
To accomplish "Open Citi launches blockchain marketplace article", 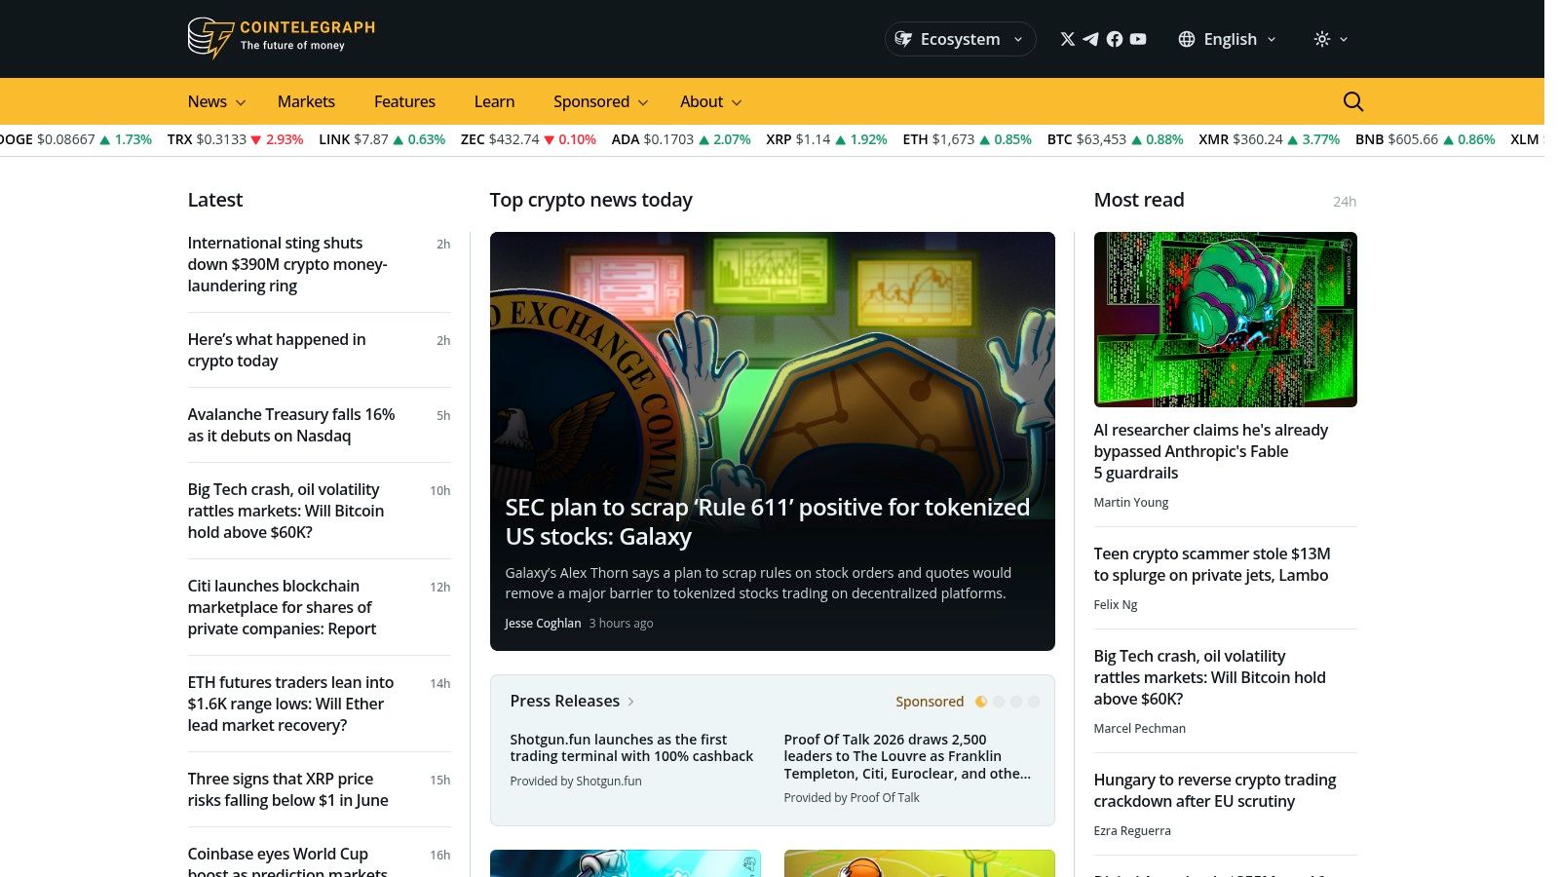I will [282, 607].
